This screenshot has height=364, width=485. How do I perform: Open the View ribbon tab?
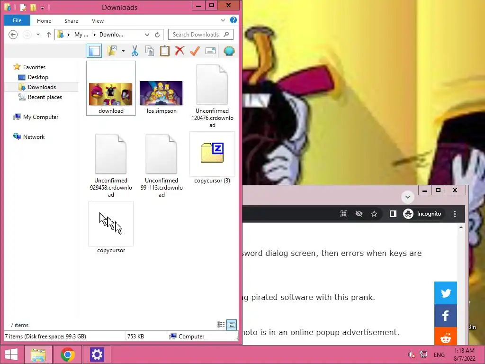[98, 21]
